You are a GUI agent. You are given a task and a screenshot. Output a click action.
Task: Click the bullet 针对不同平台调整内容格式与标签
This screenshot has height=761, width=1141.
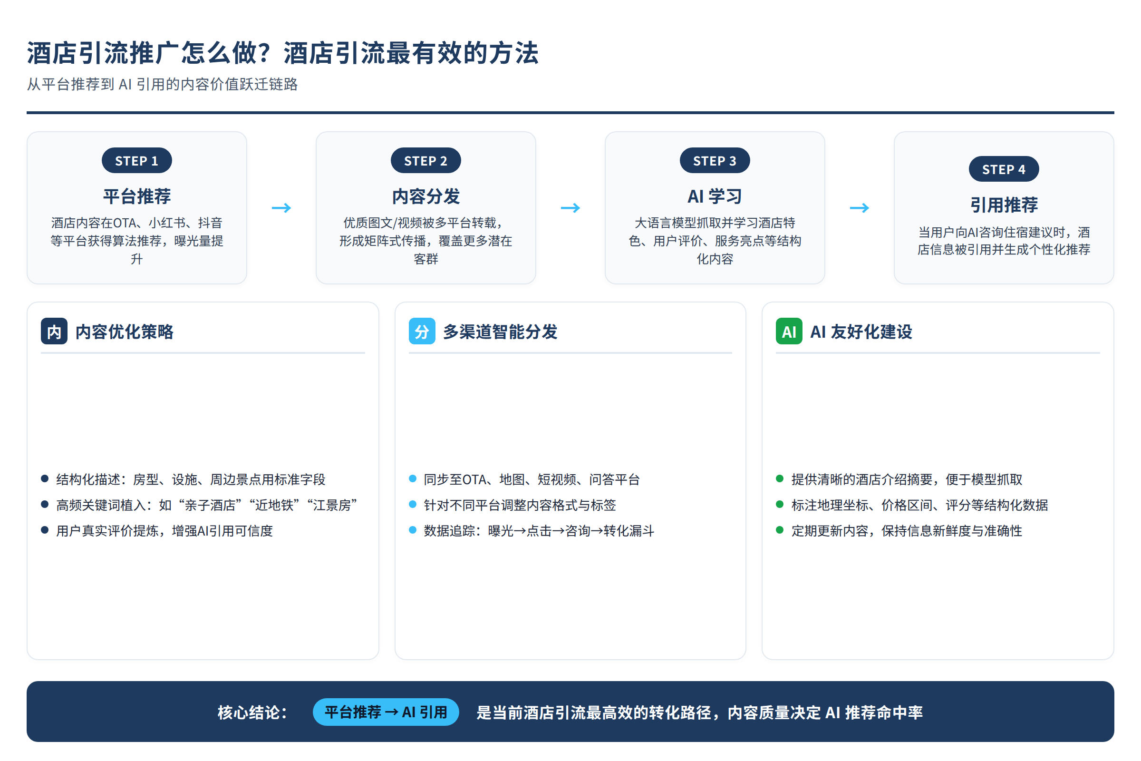(520, 505)
